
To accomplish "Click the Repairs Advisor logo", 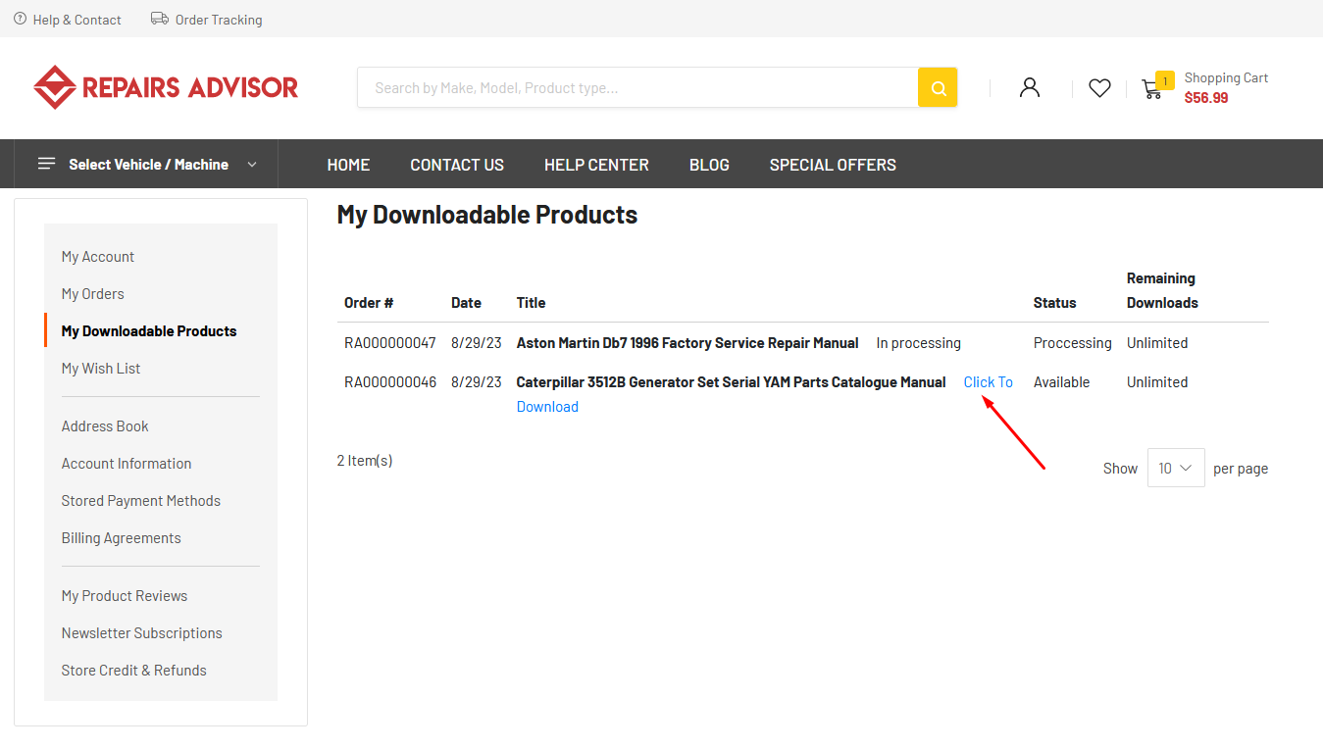I will pos(166,87).
